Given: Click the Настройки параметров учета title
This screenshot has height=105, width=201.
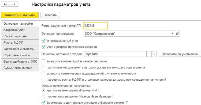Looking at the screenshot, I should pyautogui.click(x=61, y=5).
